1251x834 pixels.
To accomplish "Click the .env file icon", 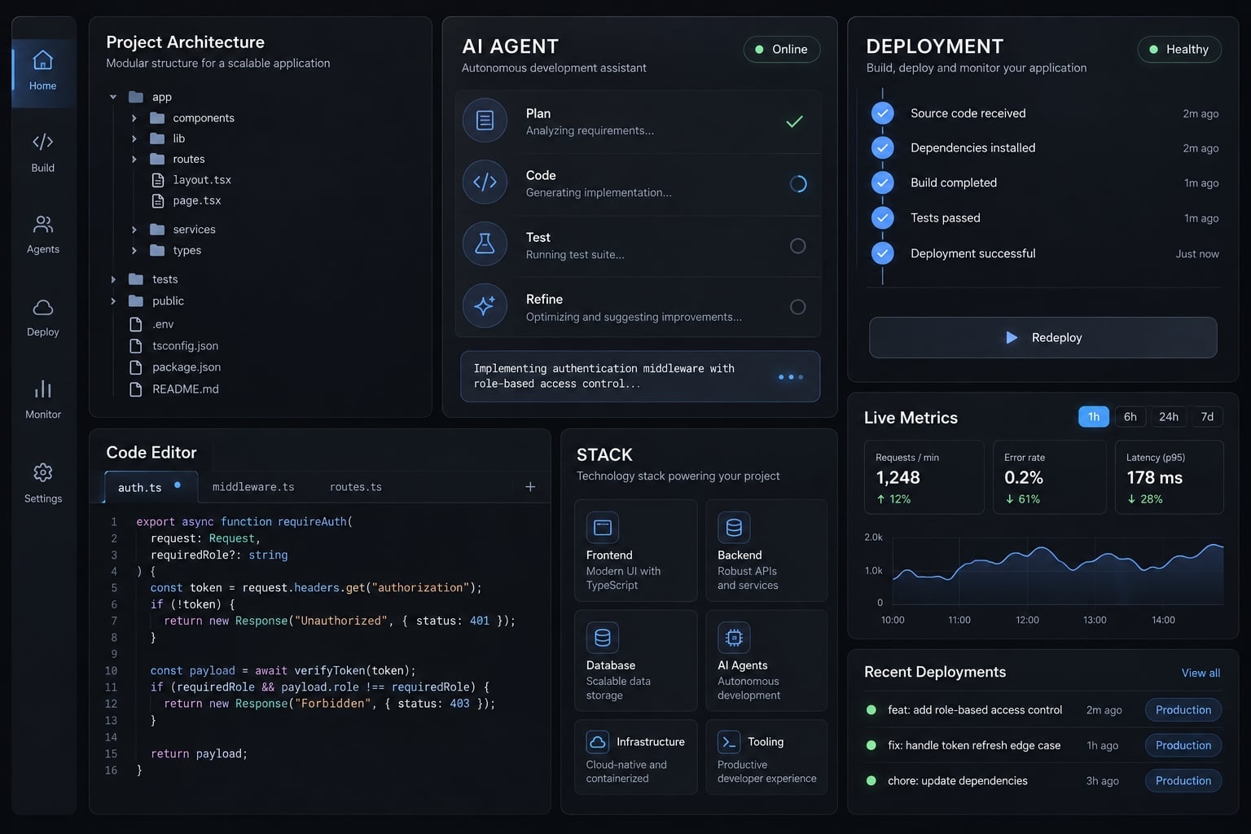I will [136, 324].
